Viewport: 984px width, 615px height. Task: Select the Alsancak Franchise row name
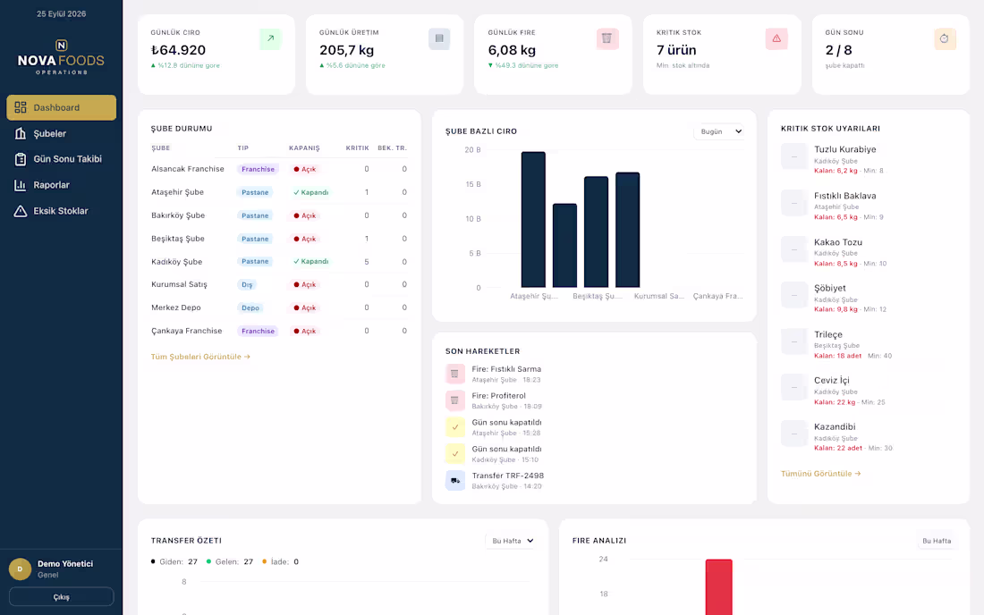point(188,169)
